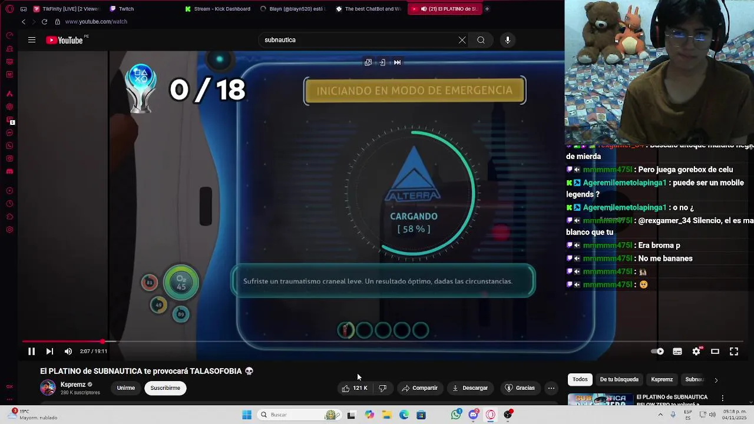Open options for suggested video
The width and height of the screenshot is (754, 424).
tap(723, 398)
